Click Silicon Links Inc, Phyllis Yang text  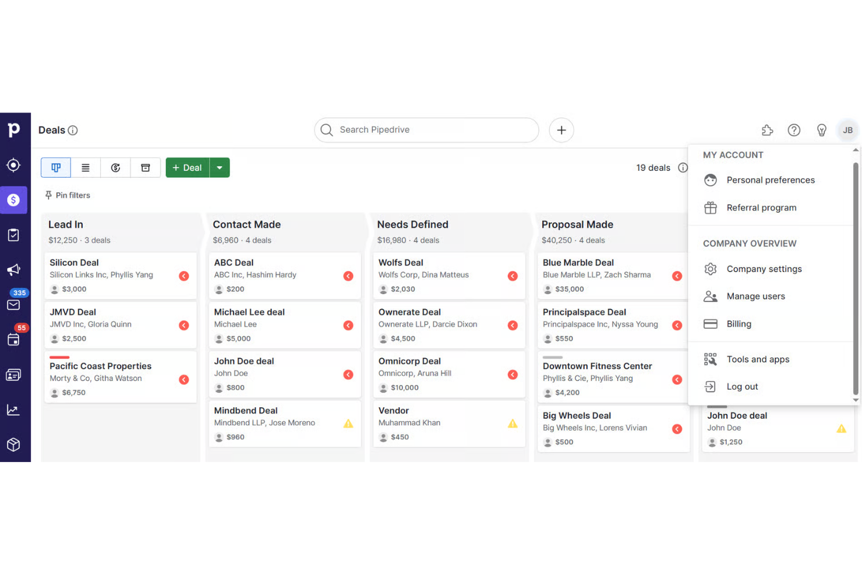pos(101,275)
